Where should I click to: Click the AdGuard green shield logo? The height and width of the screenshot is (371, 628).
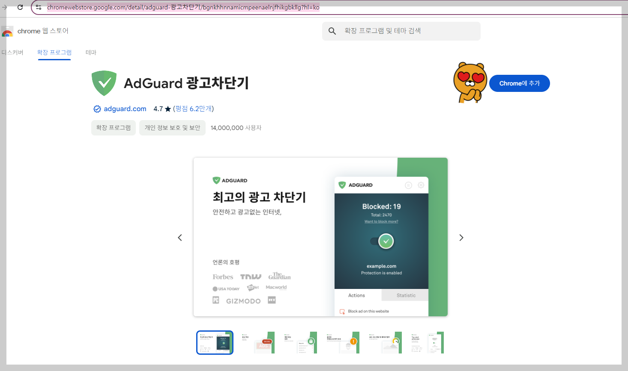(x=104, y=83)
